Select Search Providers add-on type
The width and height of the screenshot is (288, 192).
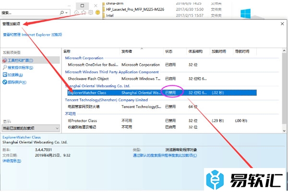[x=20, y=68]
